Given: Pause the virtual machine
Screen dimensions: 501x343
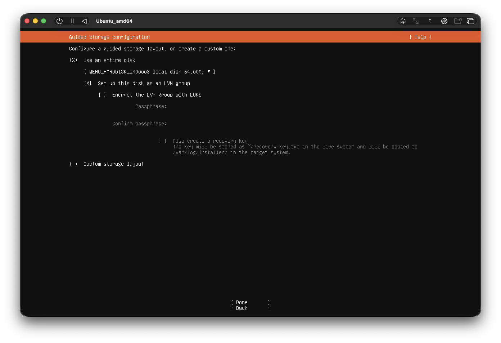Looking at the screenshot, I should coord(72,21).
